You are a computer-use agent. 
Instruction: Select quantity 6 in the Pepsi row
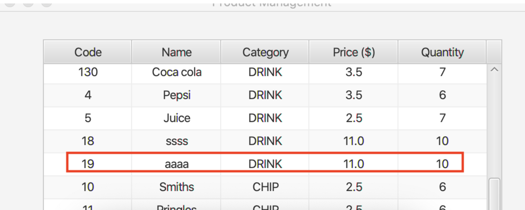pyautogui.click(x=442, y=95)
